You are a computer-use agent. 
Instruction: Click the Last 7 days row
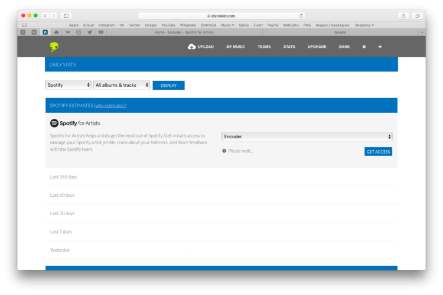tap(221, 232)
